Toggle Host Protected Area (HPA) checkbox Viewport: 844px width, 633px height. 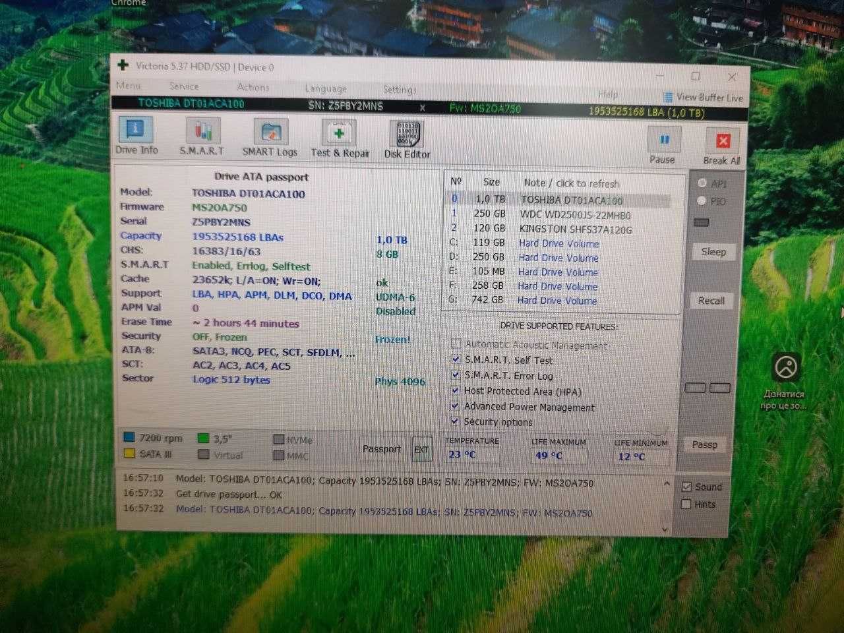pos(456,390)
